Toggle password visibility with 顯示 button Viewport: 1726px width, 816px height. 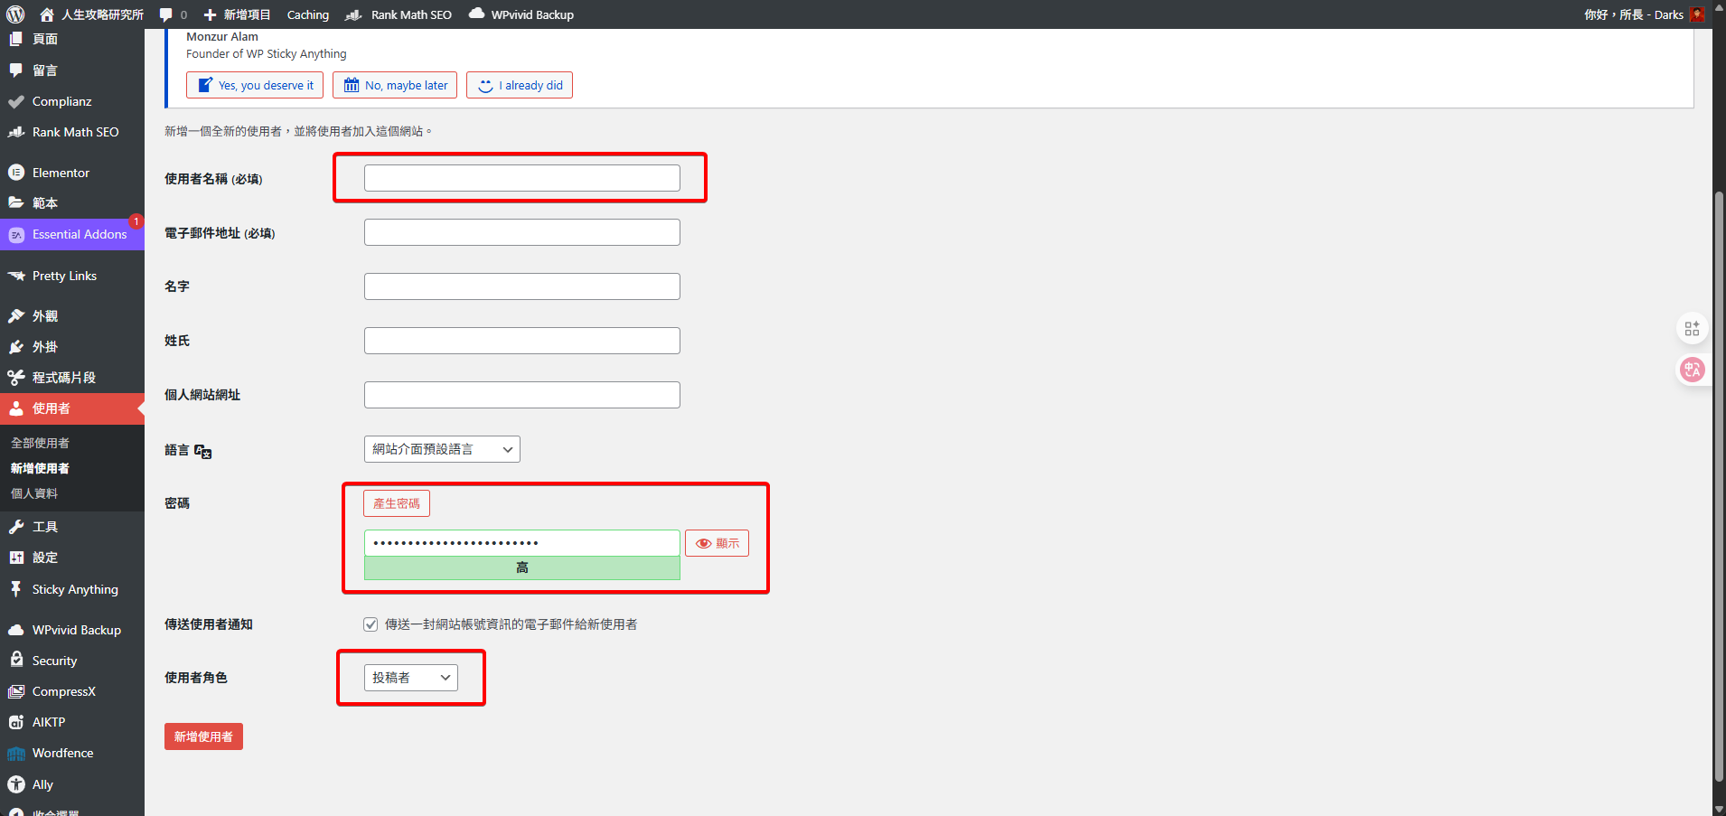(x=717, y=543)
